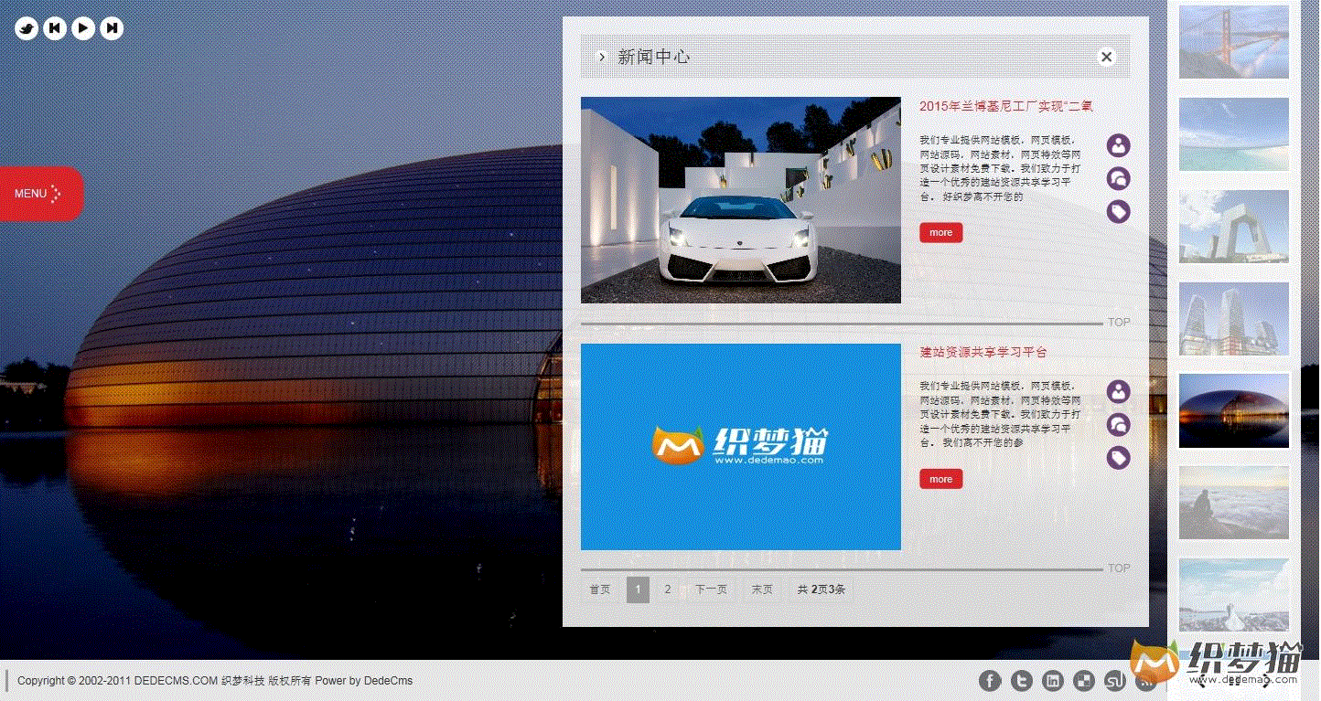Click the more button under 兰博基尼 article

click(x=941, y=232)
